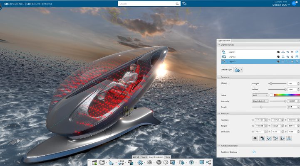
Task: Click the eye view icon in Position section
Action: click(255, 138)
